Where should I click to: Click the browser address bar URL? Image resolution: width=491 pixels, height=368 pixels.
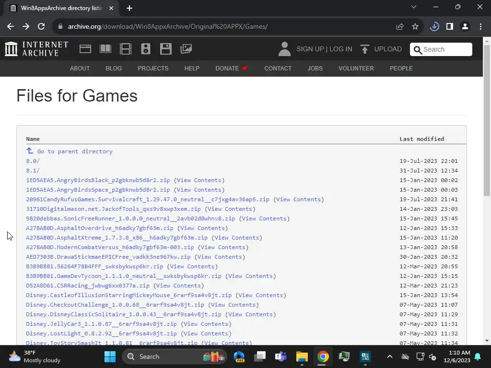tap(167, 27)
